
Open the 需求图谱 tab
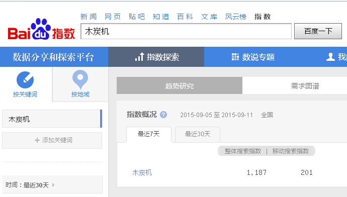point(305,86)
